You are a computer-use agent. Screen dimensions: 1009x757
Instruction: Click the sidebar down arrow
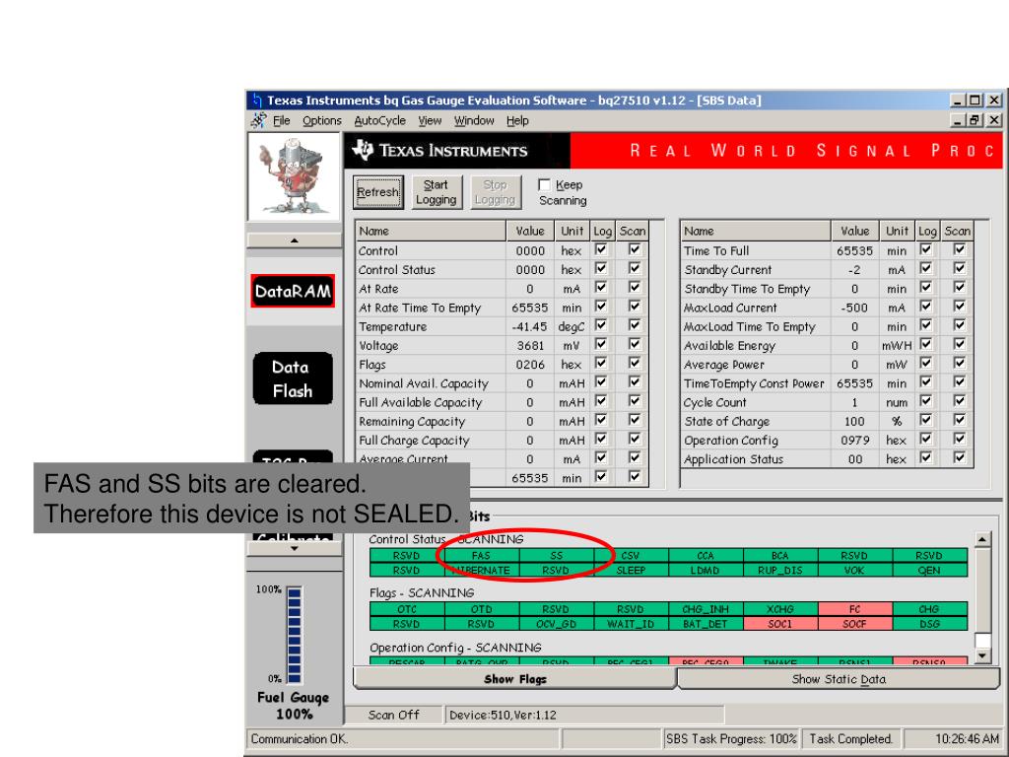[294, 548]
